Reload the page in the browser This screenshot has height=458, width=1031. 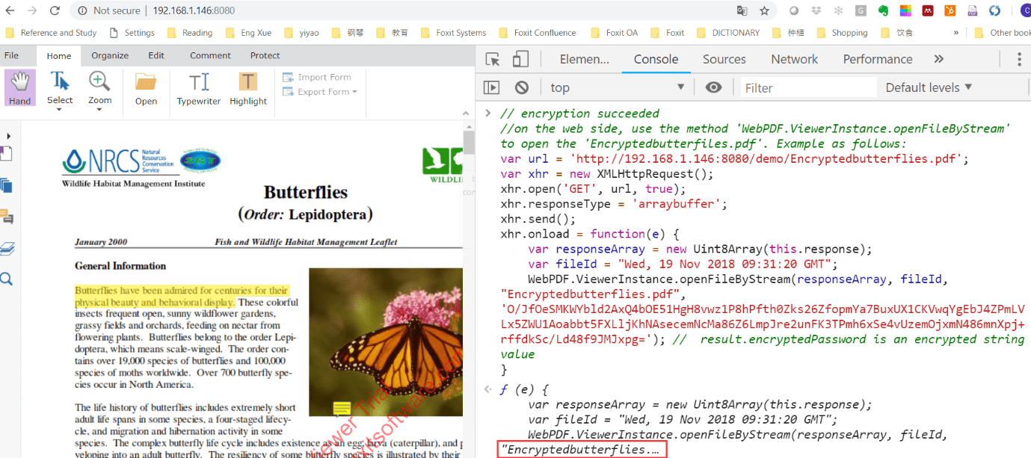point(55,10)
